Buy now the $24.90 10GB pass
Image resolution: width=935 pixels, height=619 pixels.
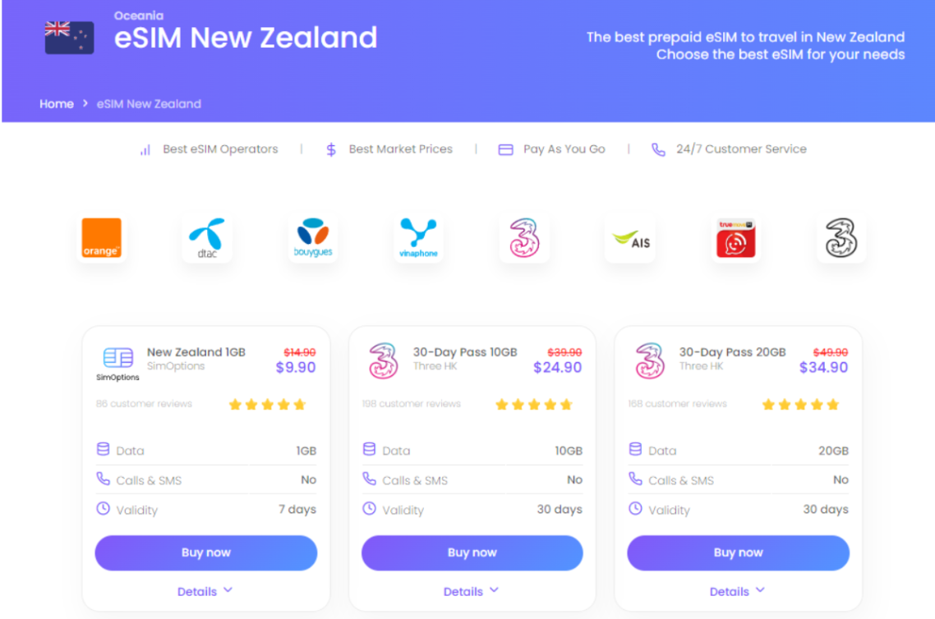[x=472, y=553]
